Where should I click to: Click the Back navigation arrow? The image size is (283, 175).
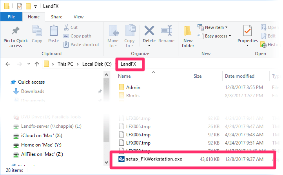8,64
